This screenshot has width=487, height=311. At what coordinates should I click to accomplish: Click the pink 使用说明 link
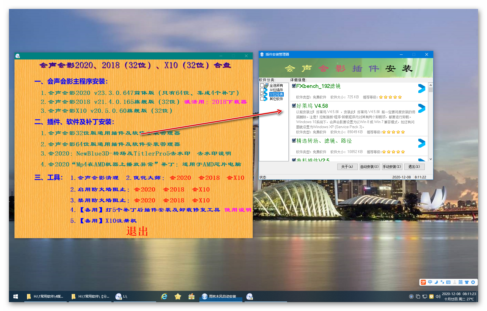(238, 210)
